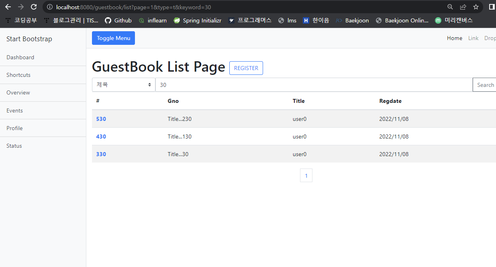Click the Gno column header

coord(173,101)
